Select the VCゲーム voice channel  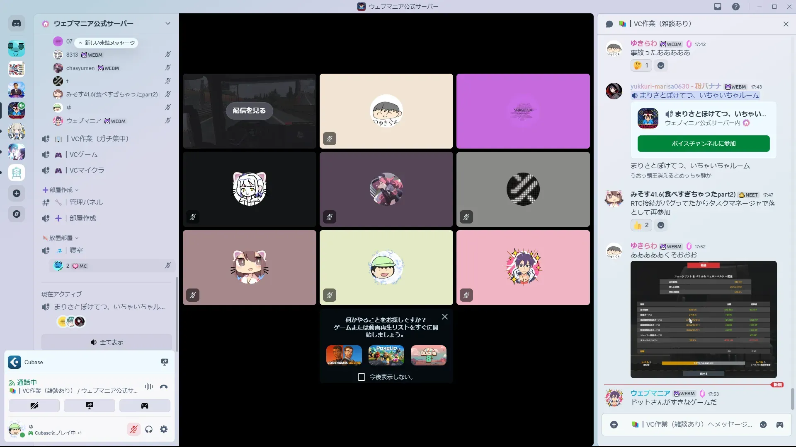pos(84,154)
